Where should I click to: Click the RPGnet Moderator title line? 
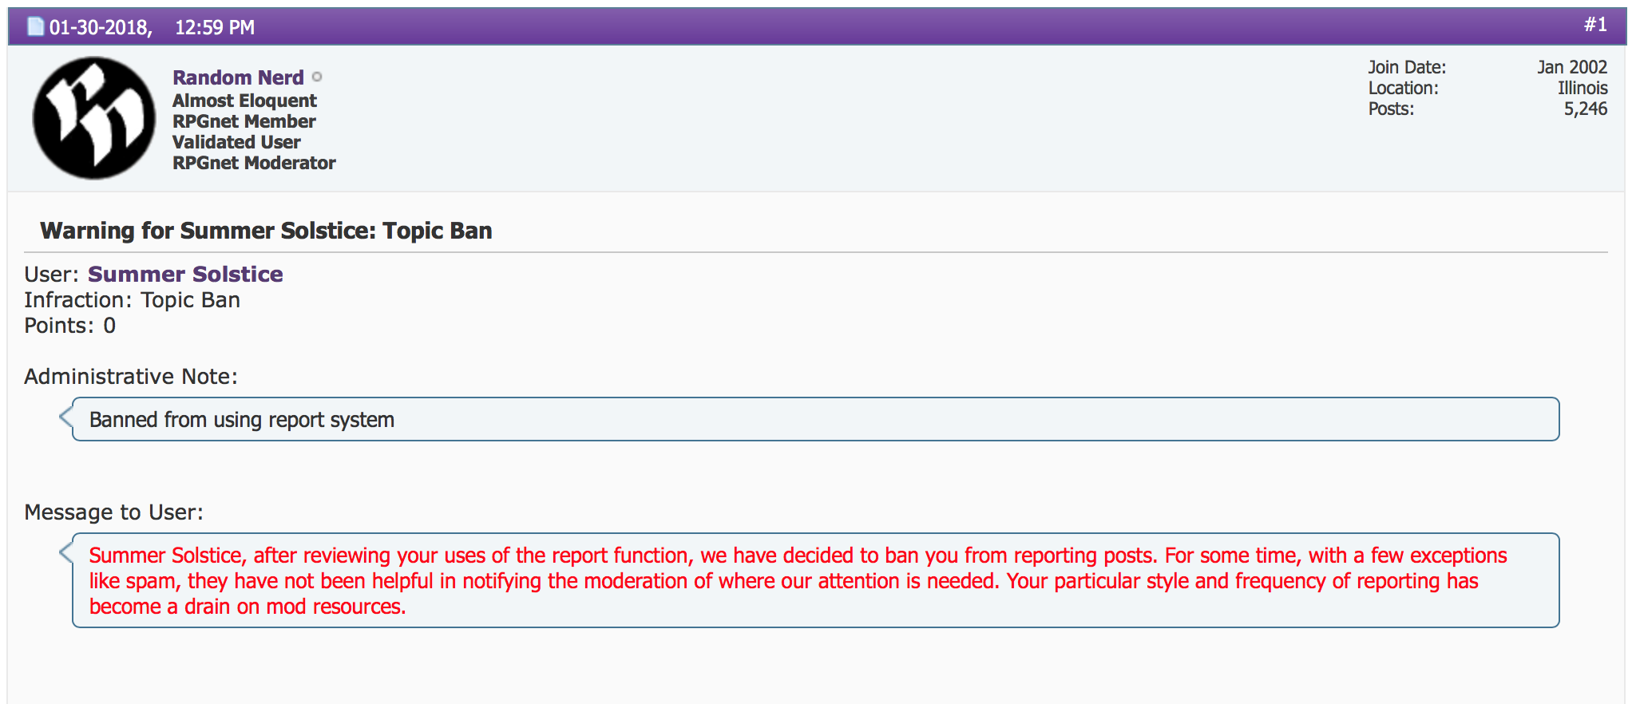(x=254, y=163)
